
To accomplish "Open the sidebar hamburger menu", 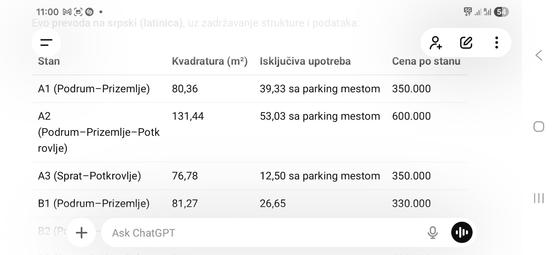I will [x=46, y=42].
